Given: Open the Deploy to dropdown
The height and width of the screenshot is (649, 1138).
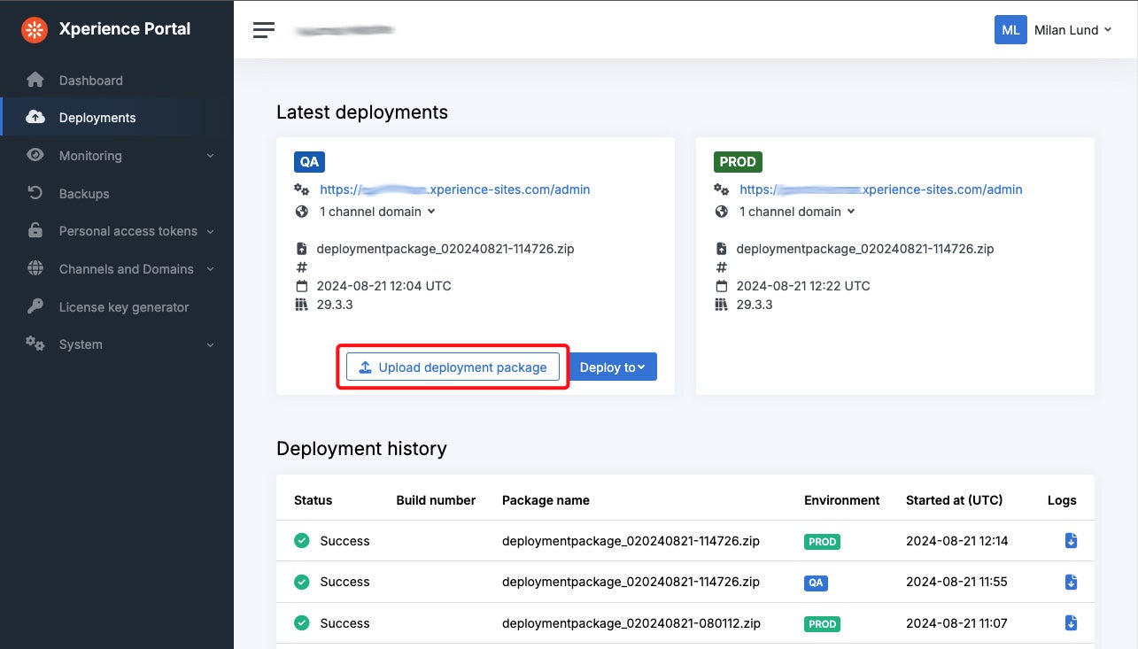Looking at the screenshot, I should 612,367.
